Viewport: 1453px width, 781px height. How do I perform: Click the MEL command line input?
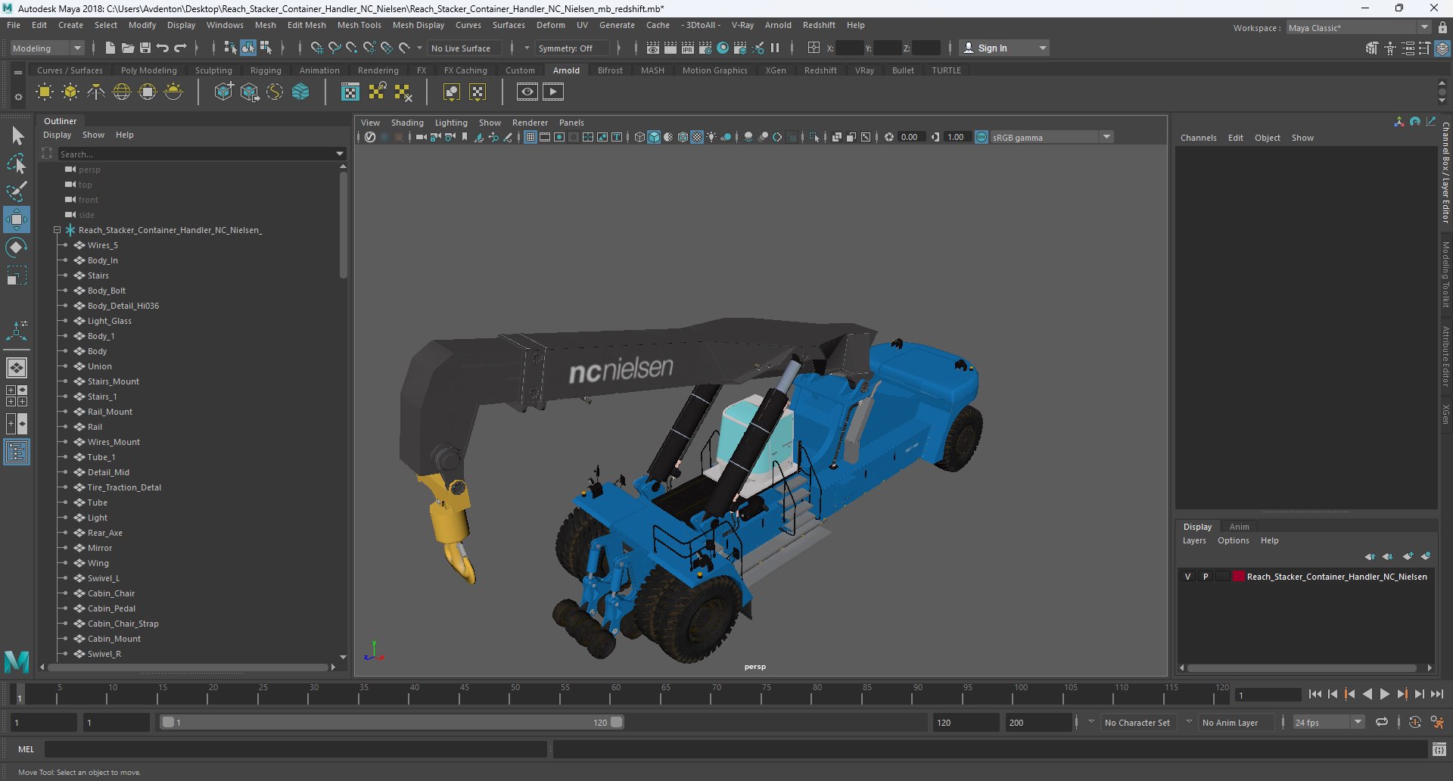(296, 749)
